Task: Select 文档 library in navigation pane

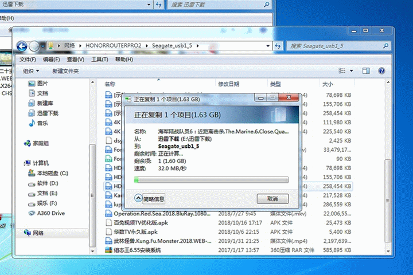Action: pyautogui.click(x=38, y=93)
